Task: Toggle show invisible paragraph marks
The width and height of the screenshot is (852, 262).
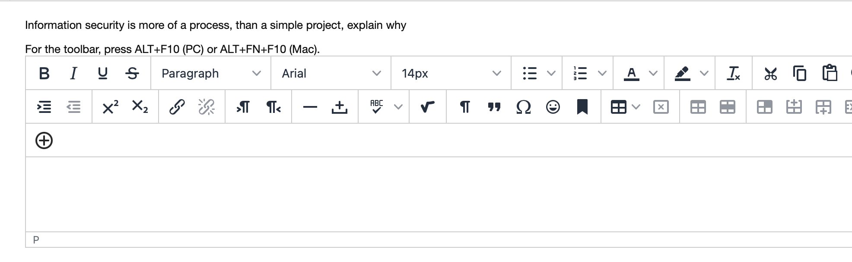Action: coord(465,107)
